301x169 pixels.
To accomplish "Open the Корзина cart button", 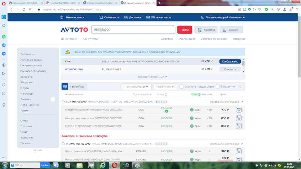I will tap(206, 30).
